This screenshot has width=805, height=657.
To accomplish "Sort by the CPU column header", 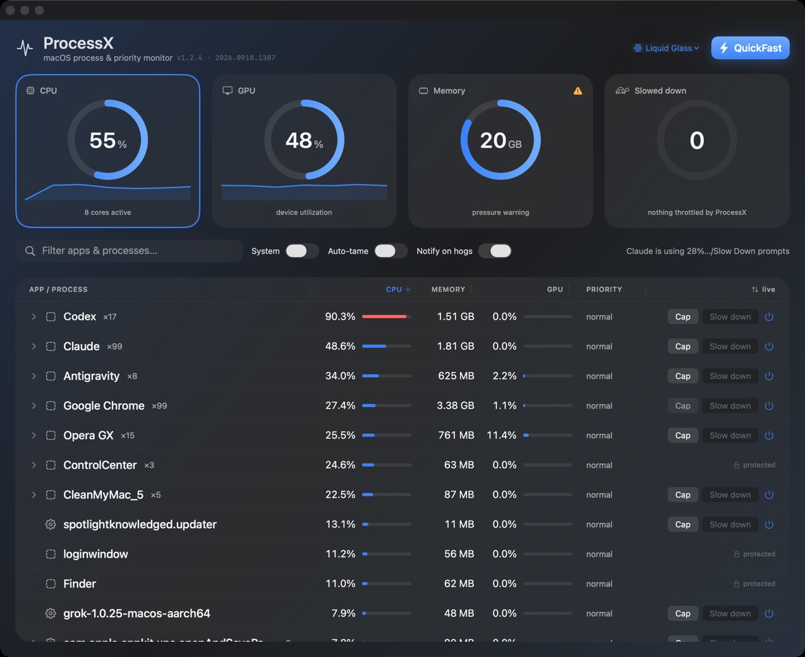I will (398, 289).
